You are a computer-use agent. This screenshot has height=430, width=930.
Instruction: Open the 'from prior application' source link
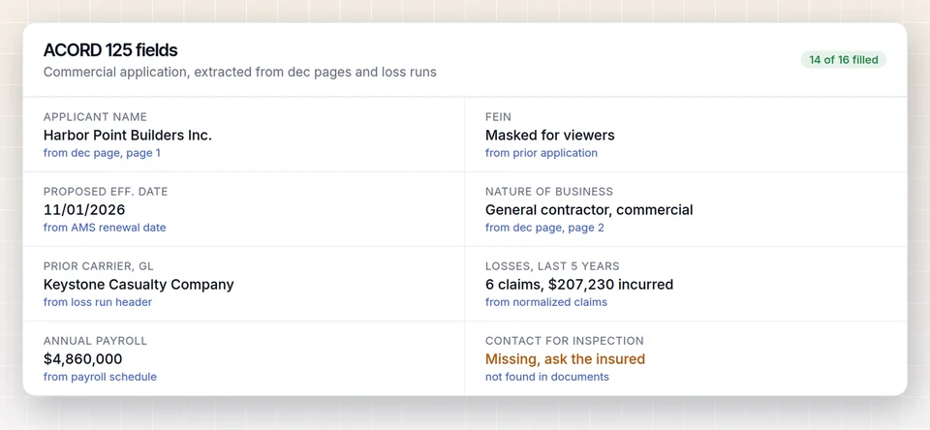tap(542, 153)
